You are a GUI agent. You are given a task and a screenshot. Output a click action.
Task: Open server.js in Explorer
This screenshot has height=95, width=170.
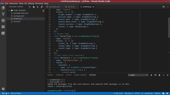coord(17,21)
